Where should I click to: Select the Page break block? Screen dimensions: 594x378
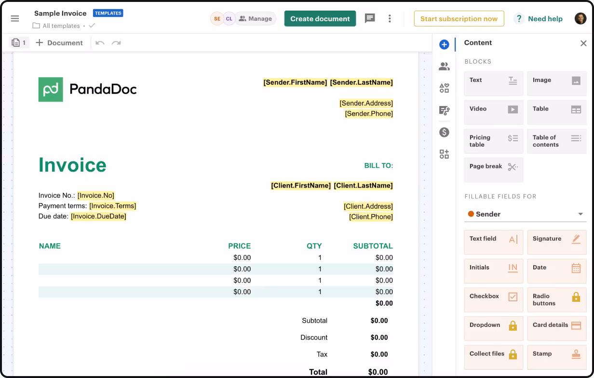point(493,170)
